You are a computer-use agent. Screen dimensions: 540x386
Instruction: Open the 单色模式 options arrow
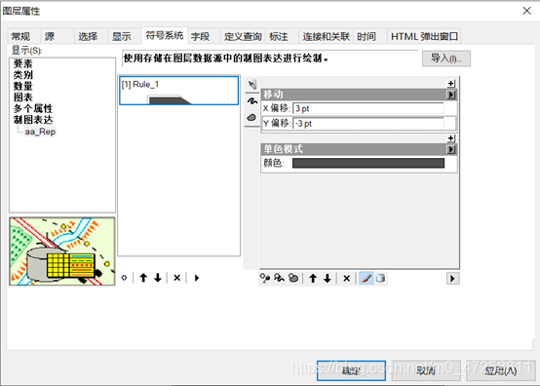pos(451,149)
